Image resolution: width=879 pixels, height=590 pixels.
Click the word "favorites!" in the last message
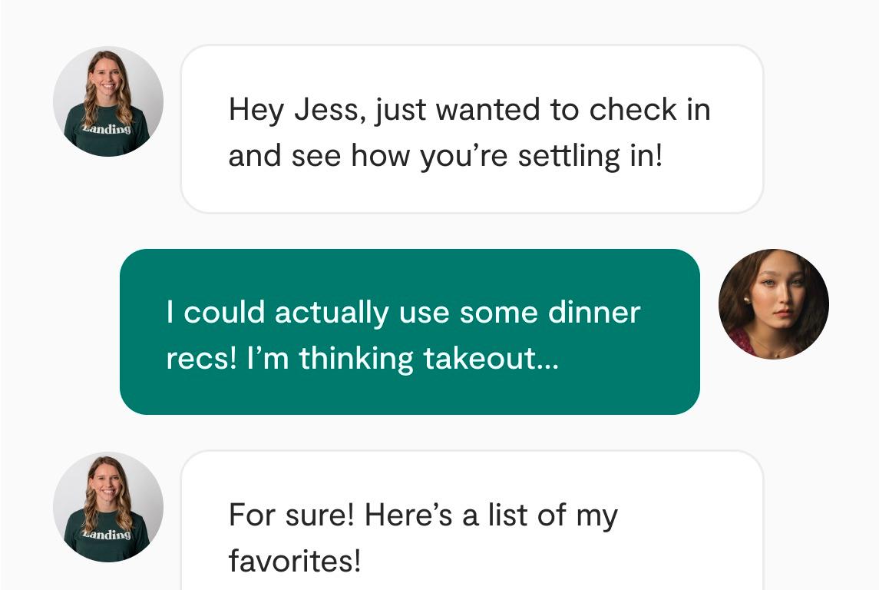tap(294, 562)
